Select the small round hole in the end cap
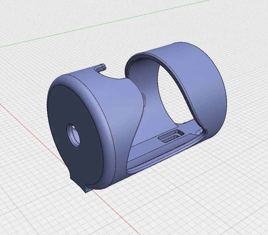 point(74,135)
